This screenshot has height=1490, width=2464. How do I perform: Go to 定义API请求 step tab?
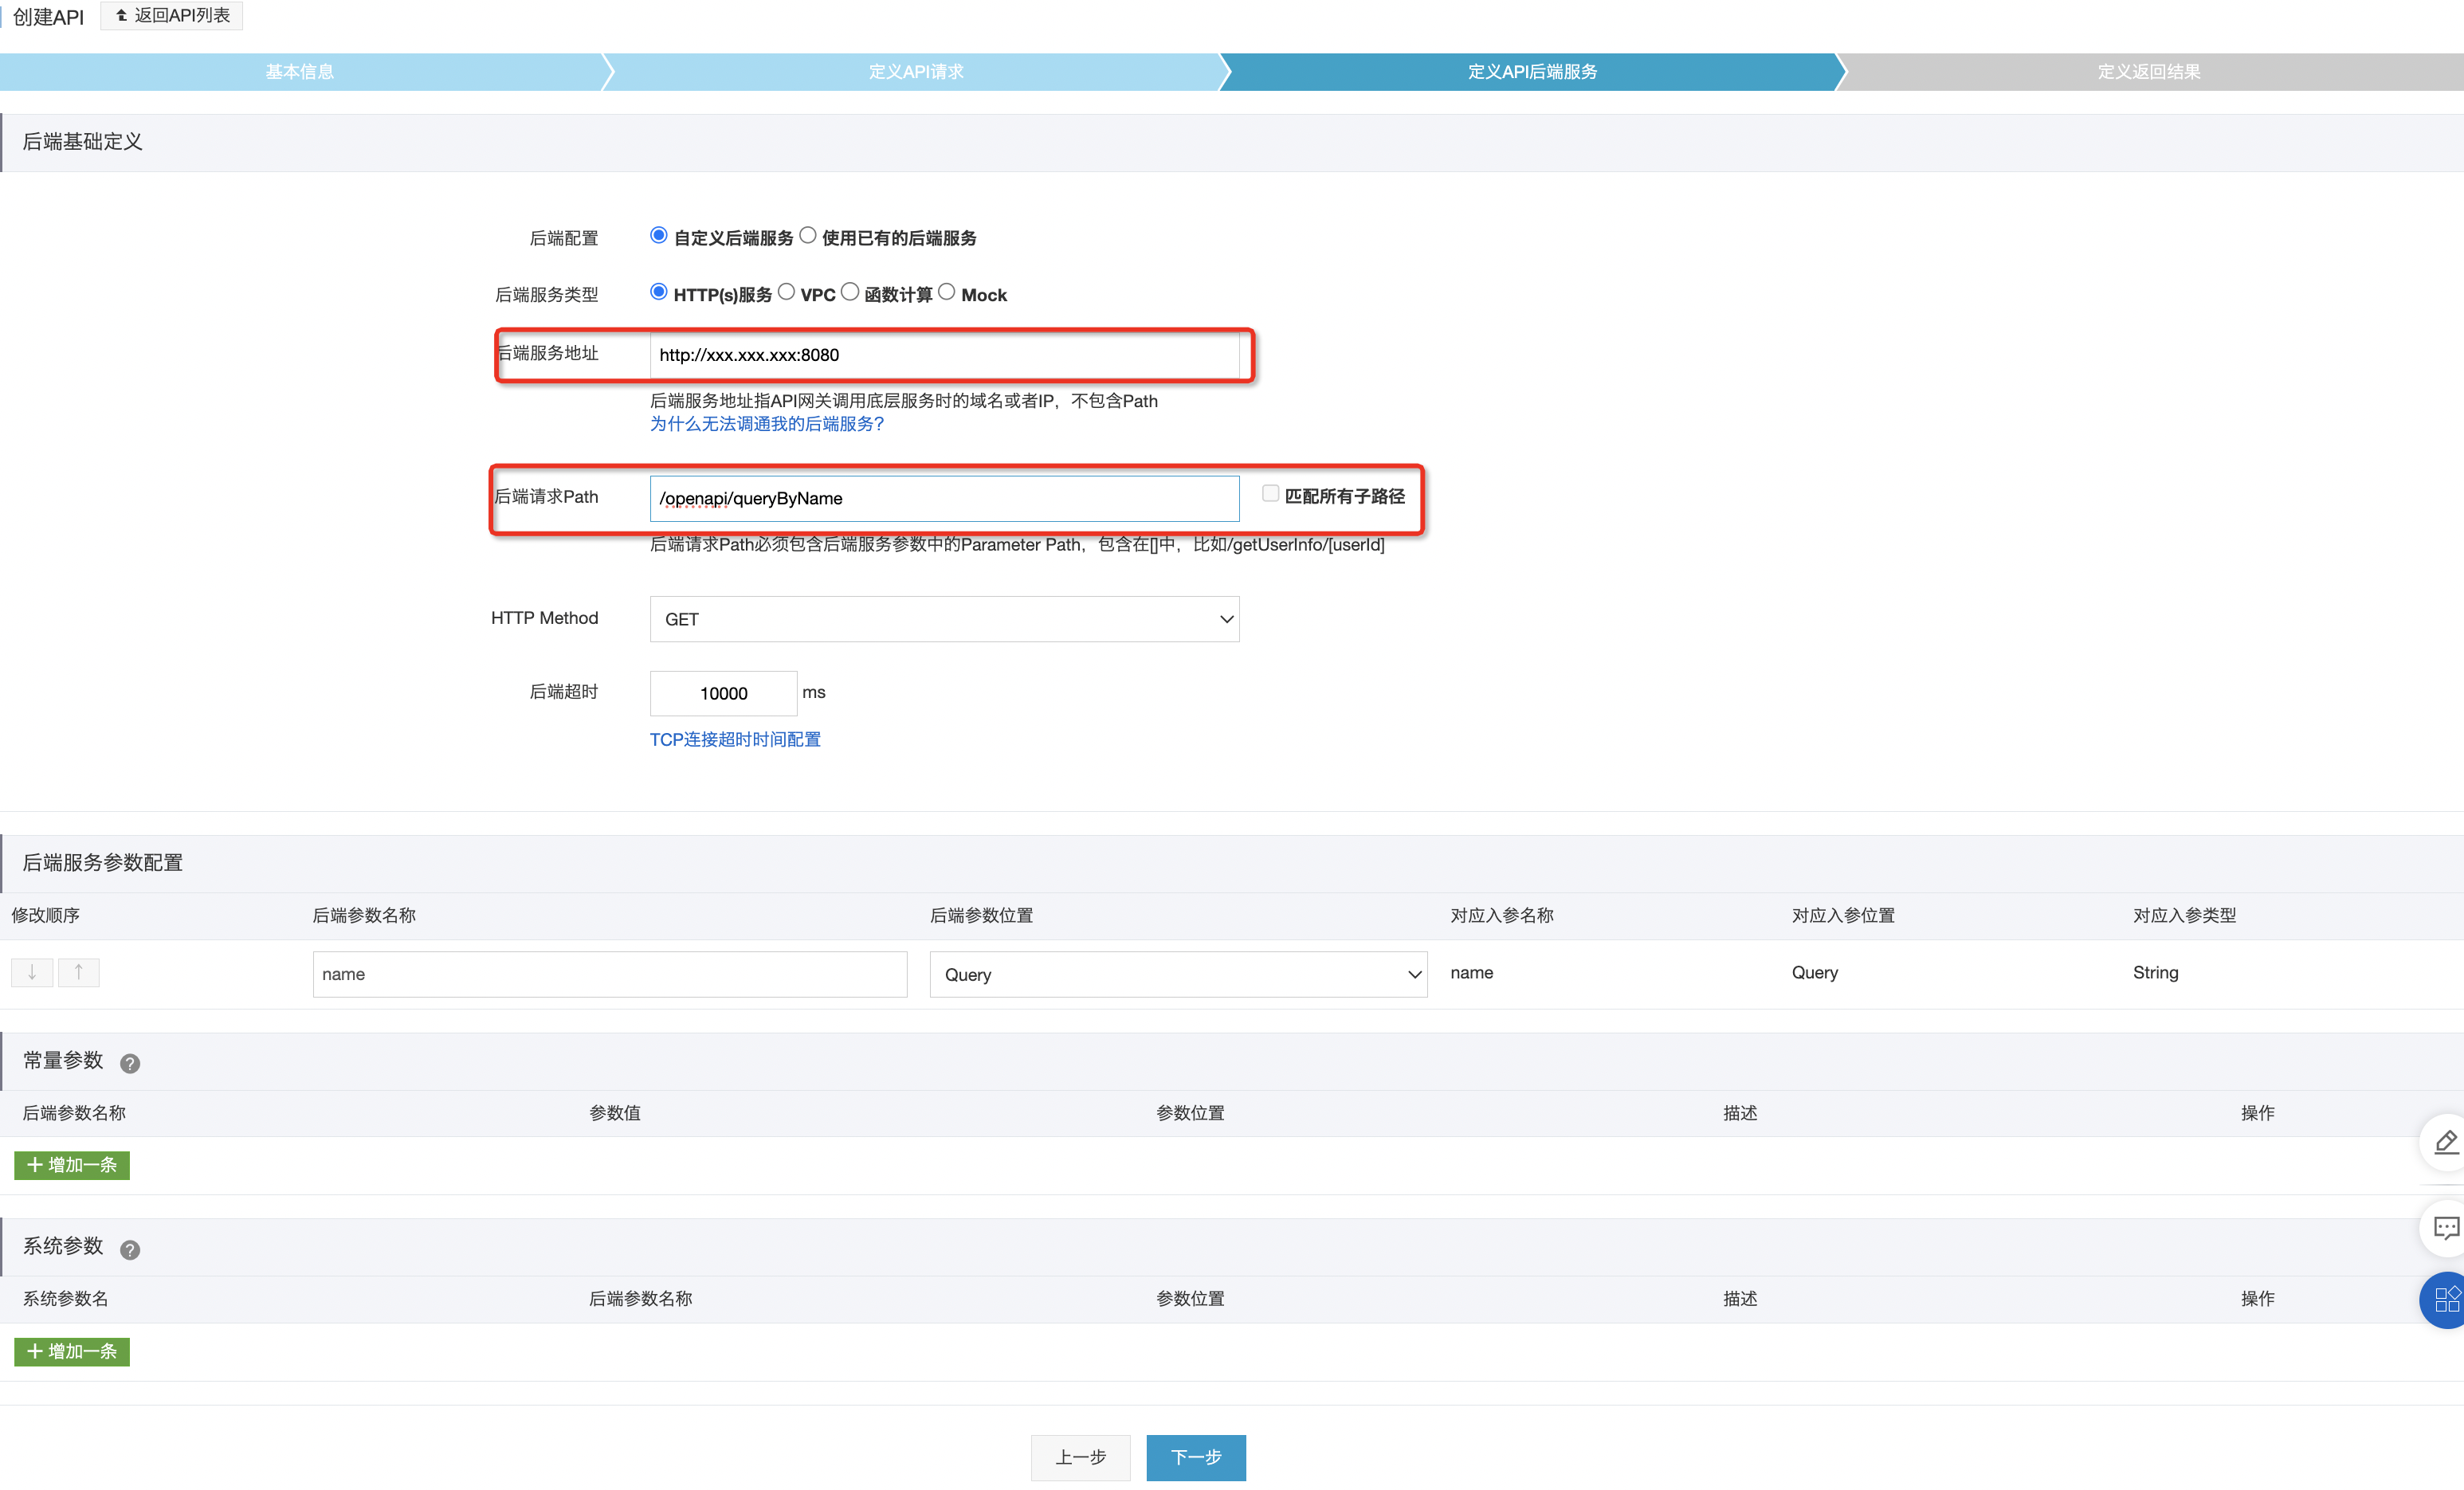(915, 72)
